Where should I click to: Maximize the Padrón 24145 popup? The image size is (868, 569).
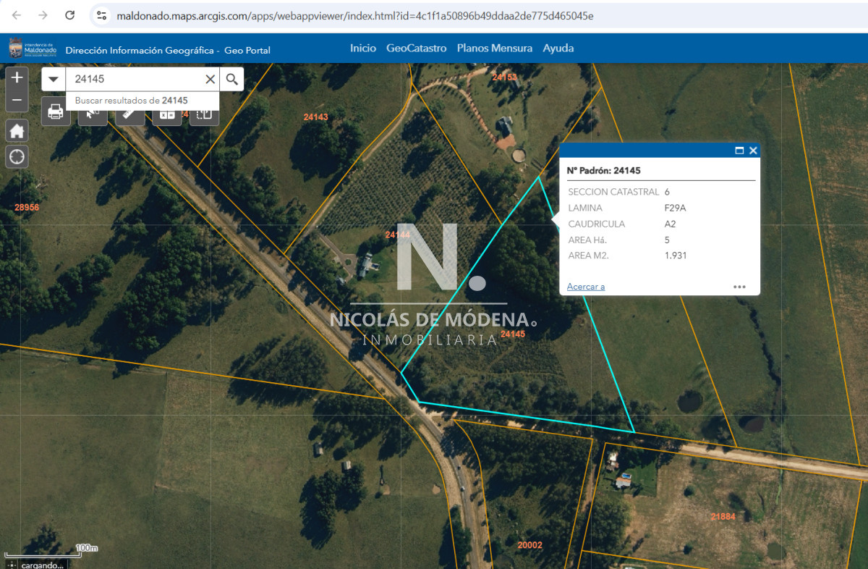point(739,151)
